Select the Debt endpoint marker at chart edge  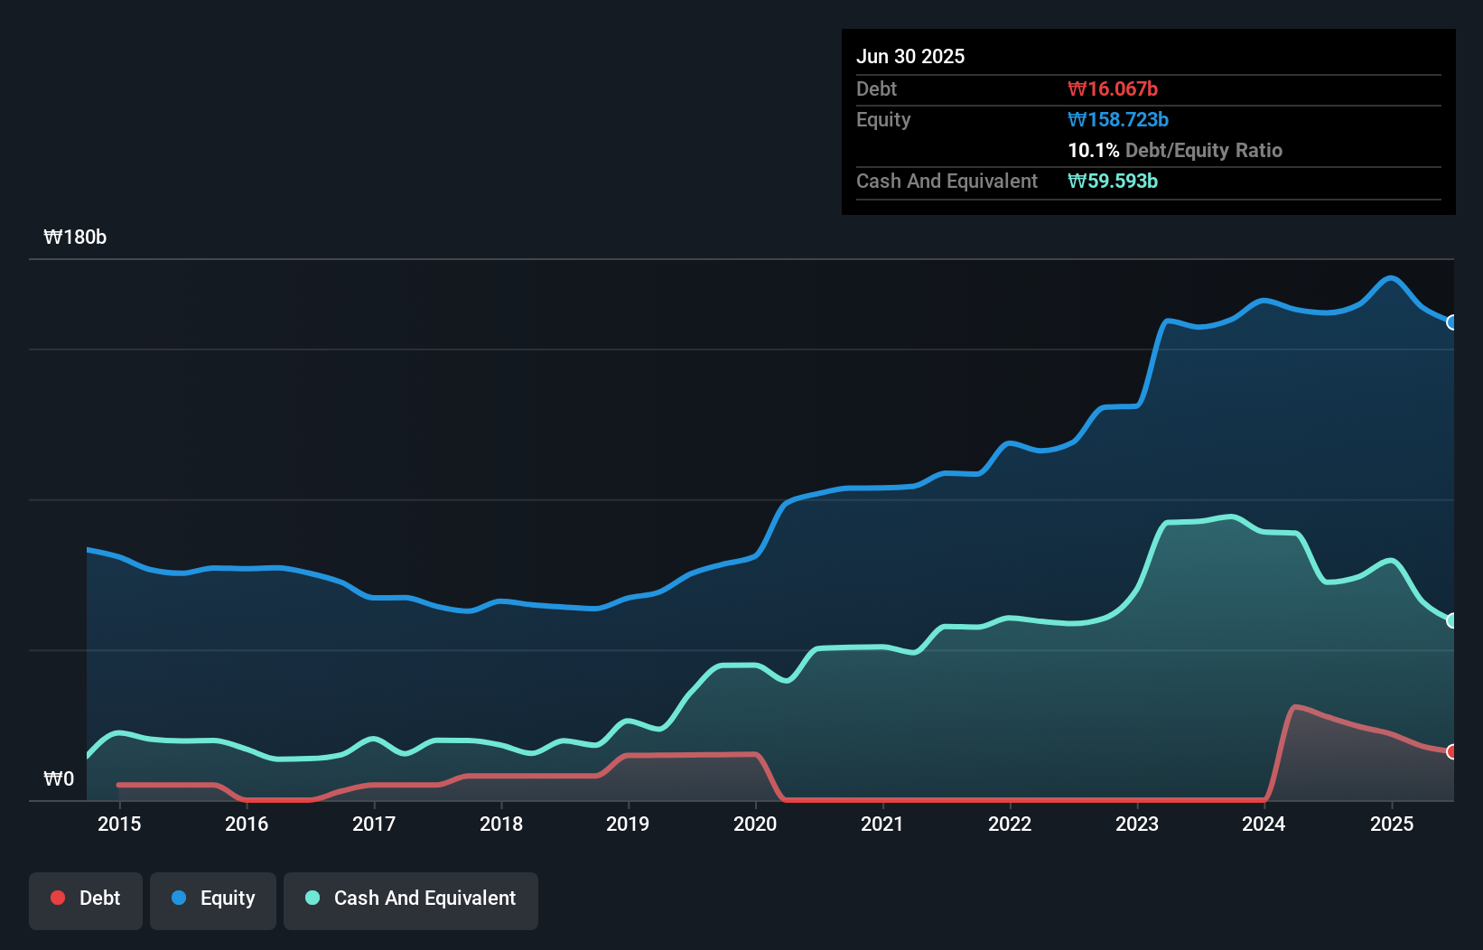pos(1452,750)
